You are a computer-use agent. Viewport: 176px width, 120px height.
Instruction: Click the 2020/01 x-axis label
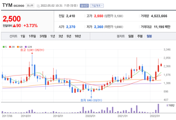(x=90, y=116)
